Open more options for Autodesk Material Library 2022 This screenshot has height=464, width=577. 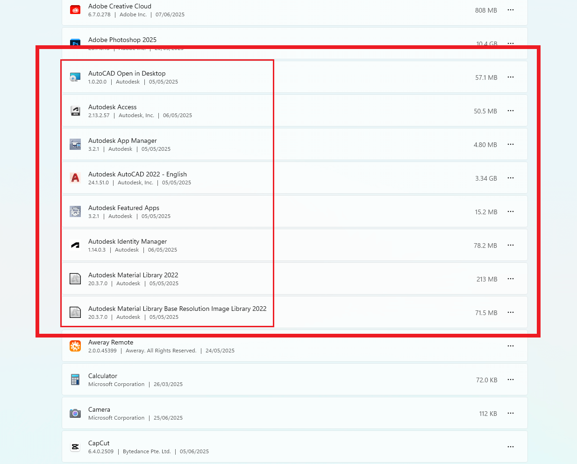[x=511, y=279]
